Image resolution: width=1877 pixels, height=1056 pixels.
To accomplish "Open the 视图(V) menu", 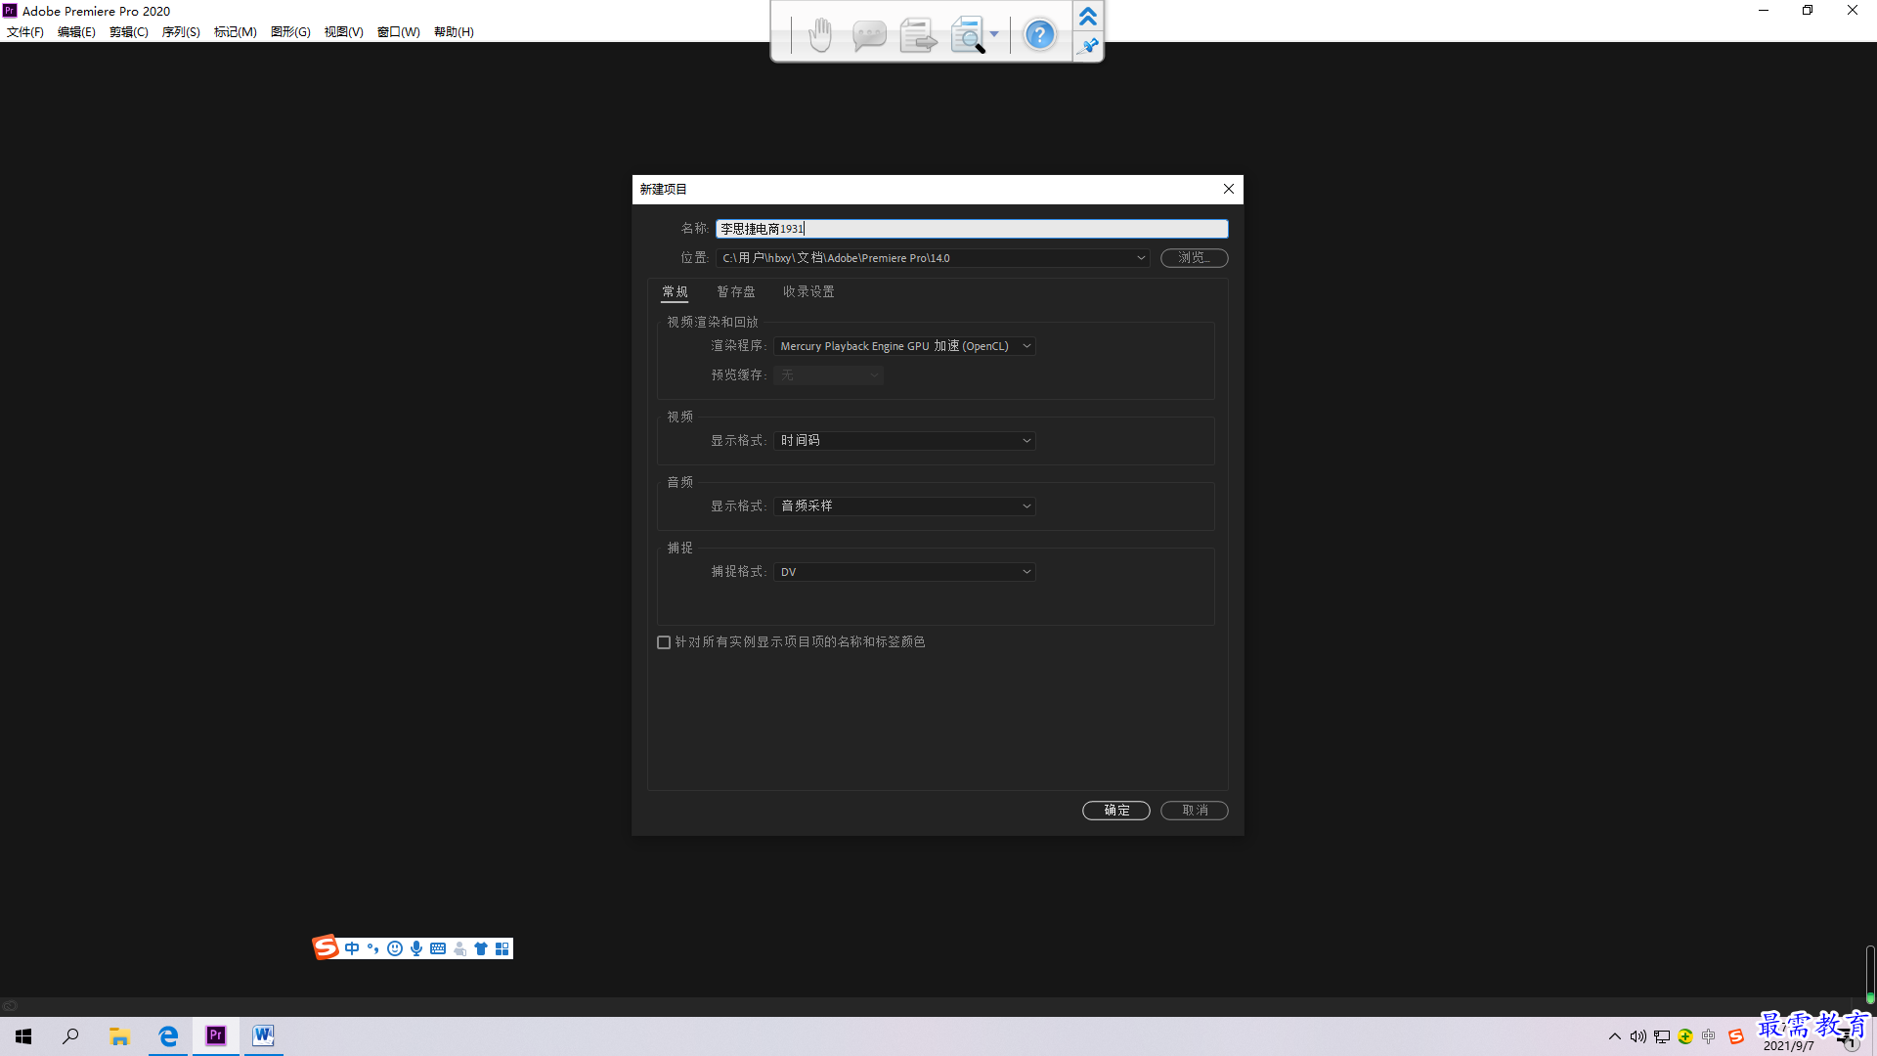I will pos(343,32).
